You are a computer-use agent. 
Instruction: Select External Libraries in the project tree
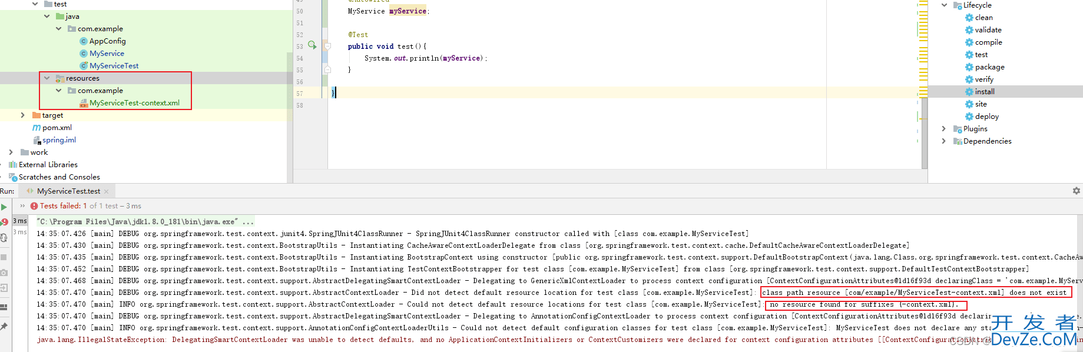pos(48,165)
